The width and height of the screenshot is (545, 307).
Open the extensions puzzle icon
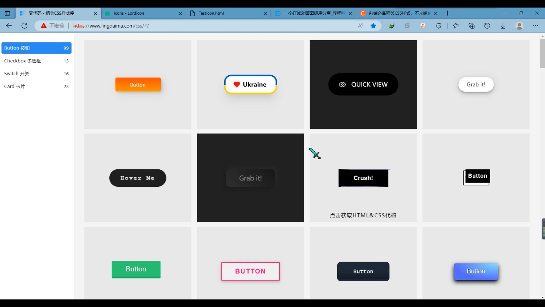pos(439,26)
